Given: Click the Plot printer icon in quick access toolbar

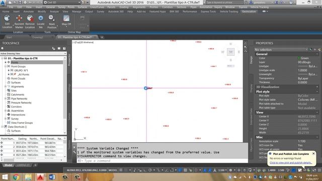Looking at the screenshot, I should (25, 3).
